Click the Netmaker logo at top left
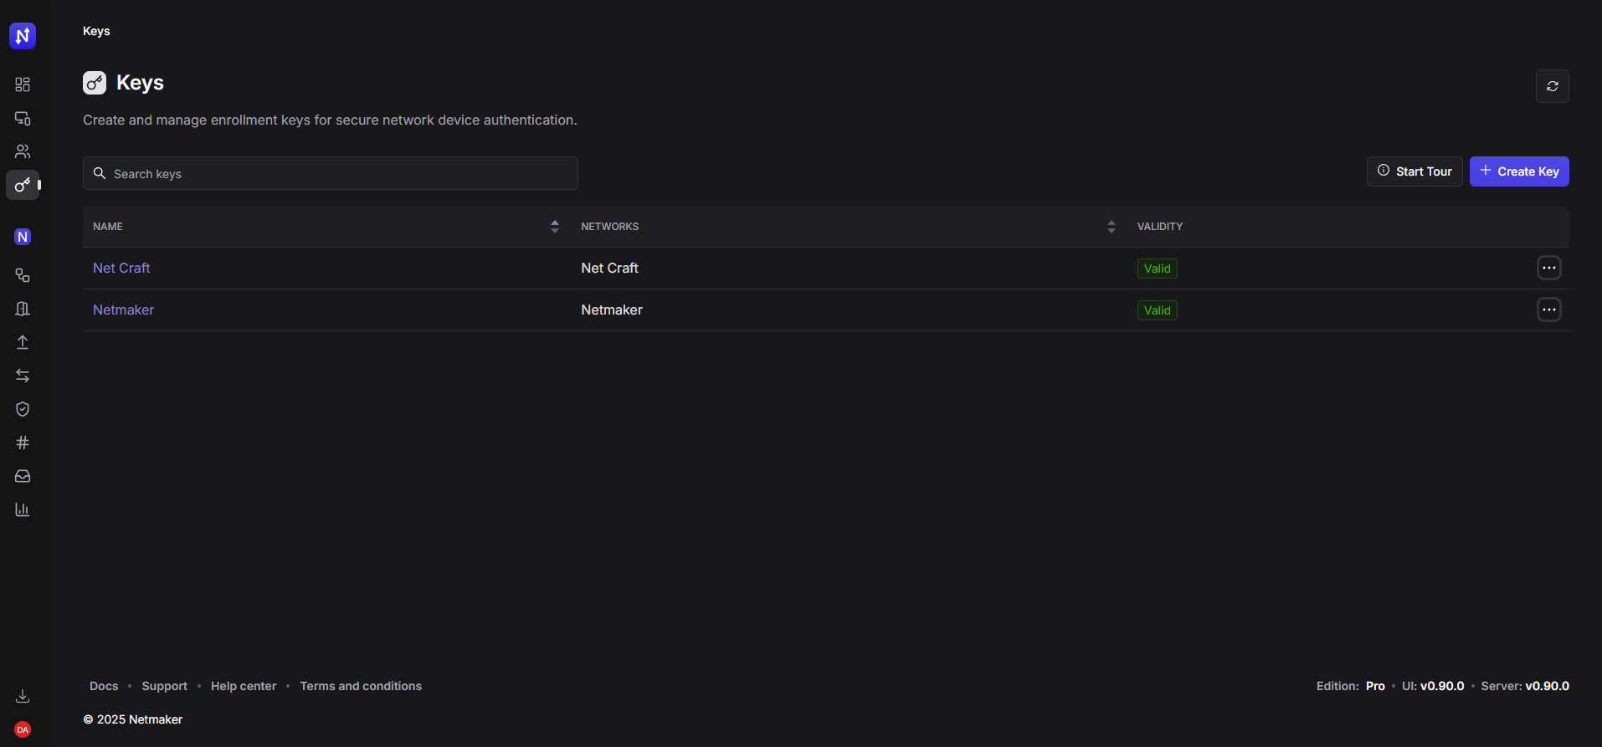This screenshot has width=1602, height=747. (23, 36)
